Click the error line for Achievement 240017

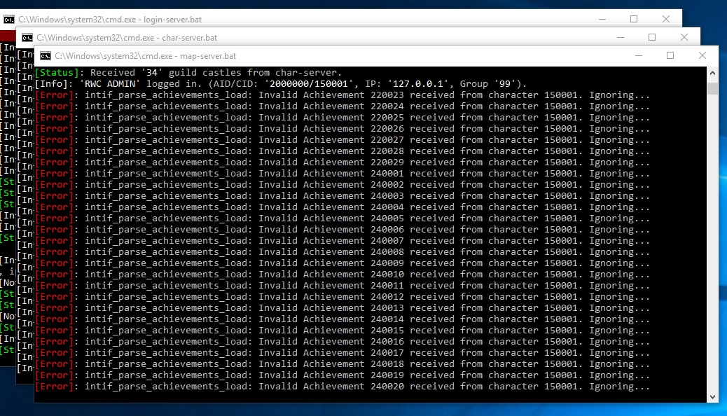342,353
